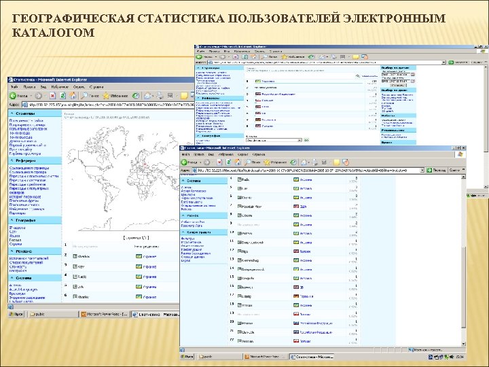The height and width of the screenshot is (367, 489).
Task: Click the Favorites star in the front city-list window
Action: [267, 162]
